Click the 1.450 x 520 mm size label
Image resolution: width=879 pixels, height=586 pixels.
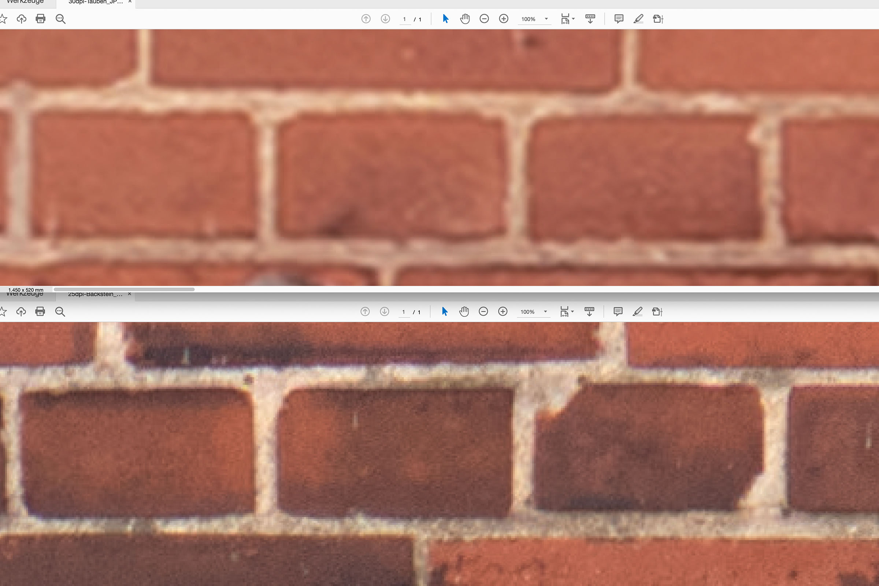click(26, 290)
